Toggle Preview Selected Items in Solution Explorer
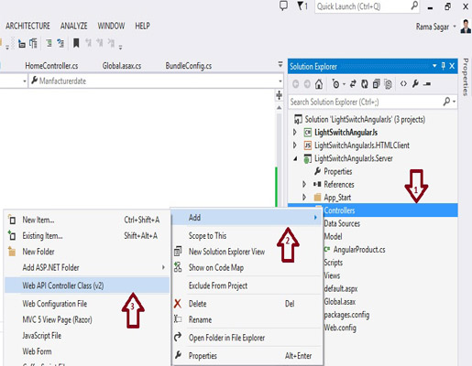Viewport: 472px width, 366px height. (427, 83)
